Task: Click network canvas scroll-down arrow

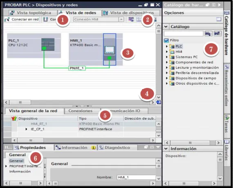Action: coord(159,97)
